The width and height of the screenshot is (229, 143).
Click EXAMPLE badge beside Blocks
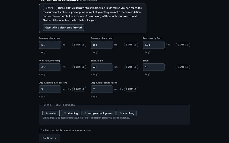[x=183, y=67]
